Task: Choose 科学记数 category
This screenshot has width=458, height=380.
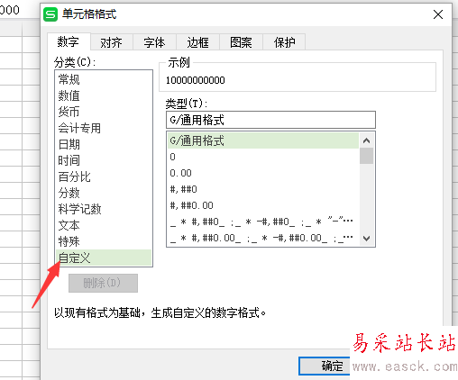Action: point(104,209)
